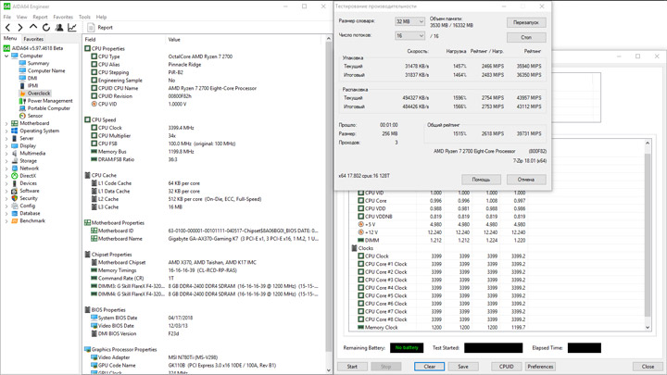Open Preferences in stability test window

(540, 367)
